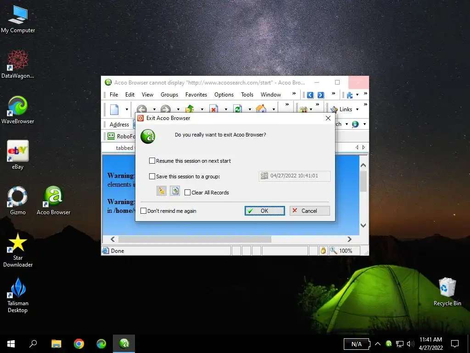Open Windows Start menu
This screenshot has height=353, width=470.
pos(11,344)
